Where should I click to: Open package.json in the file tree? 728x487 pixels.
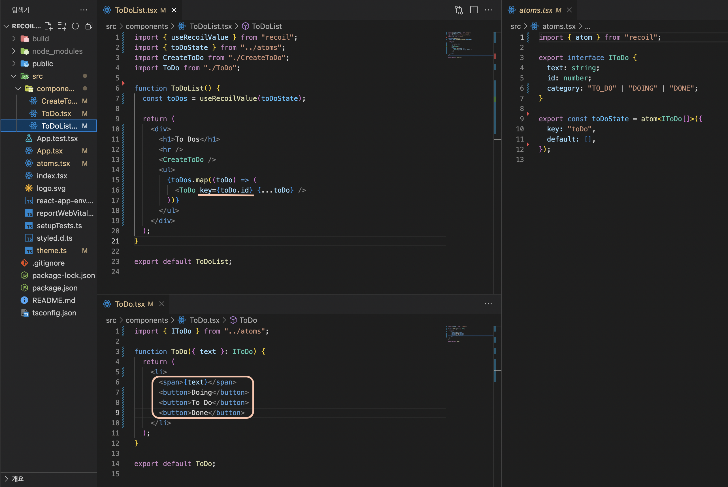point(55,288)
